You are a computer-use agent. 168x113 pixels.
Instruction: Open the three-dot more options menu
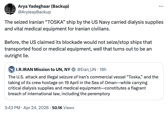(161, 6)
